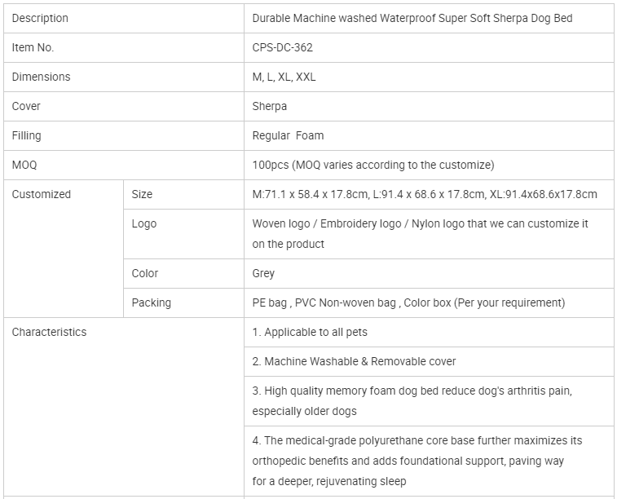The height and width of the screenshot is (499, 617).
Task: Click the Dimensions row label
Action: pyautogui.click(x=41, y=77)
